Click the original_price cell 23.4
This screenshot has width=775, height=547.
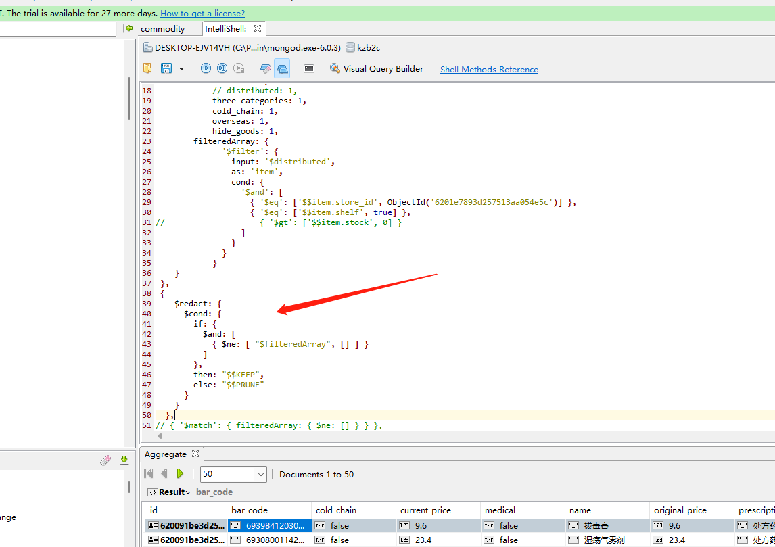click(x=692, y=540)
